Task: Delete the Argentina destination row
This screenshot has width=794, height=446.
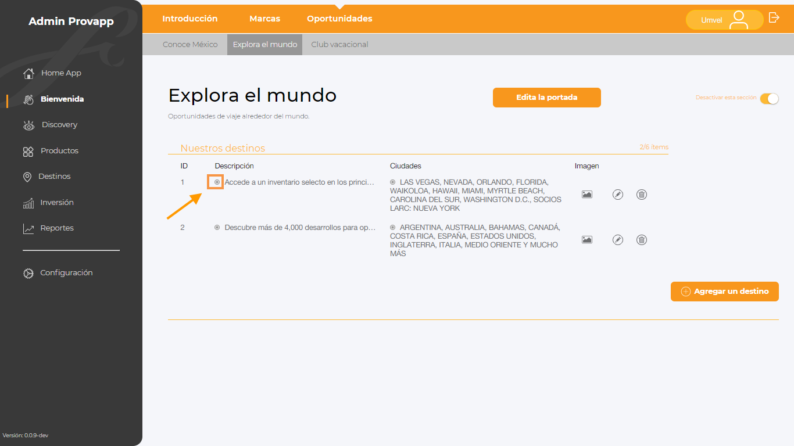Action: click(642, 240)
